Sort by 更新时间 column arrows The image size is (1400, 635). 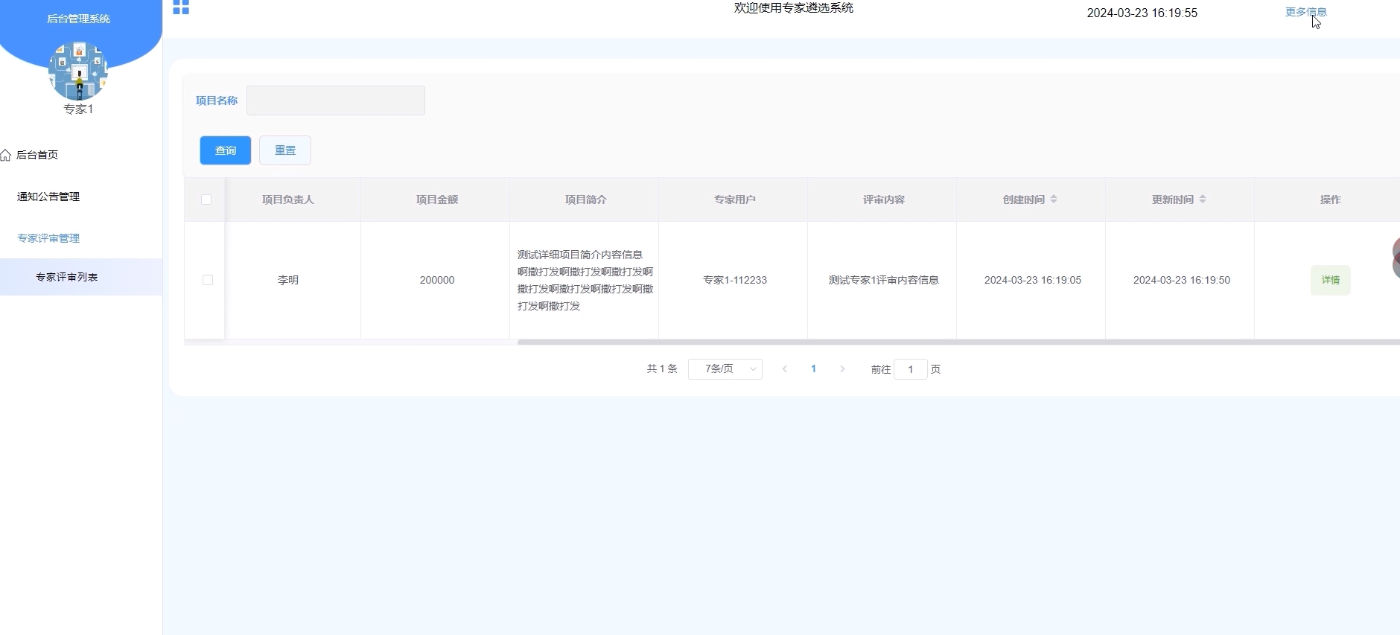click(1203, 200)
